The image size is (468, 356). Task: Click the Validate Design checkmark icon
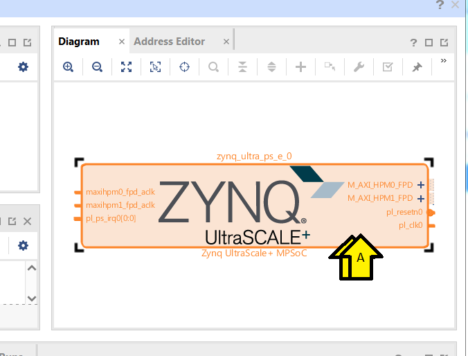(x=388, y=66)
